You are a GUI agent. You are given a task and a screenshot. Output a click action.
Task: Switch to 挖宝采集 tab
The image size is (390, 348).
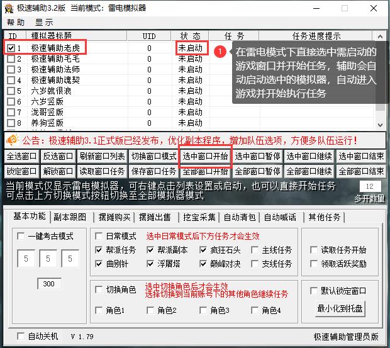pyautogui.click(x=199, y=217)
